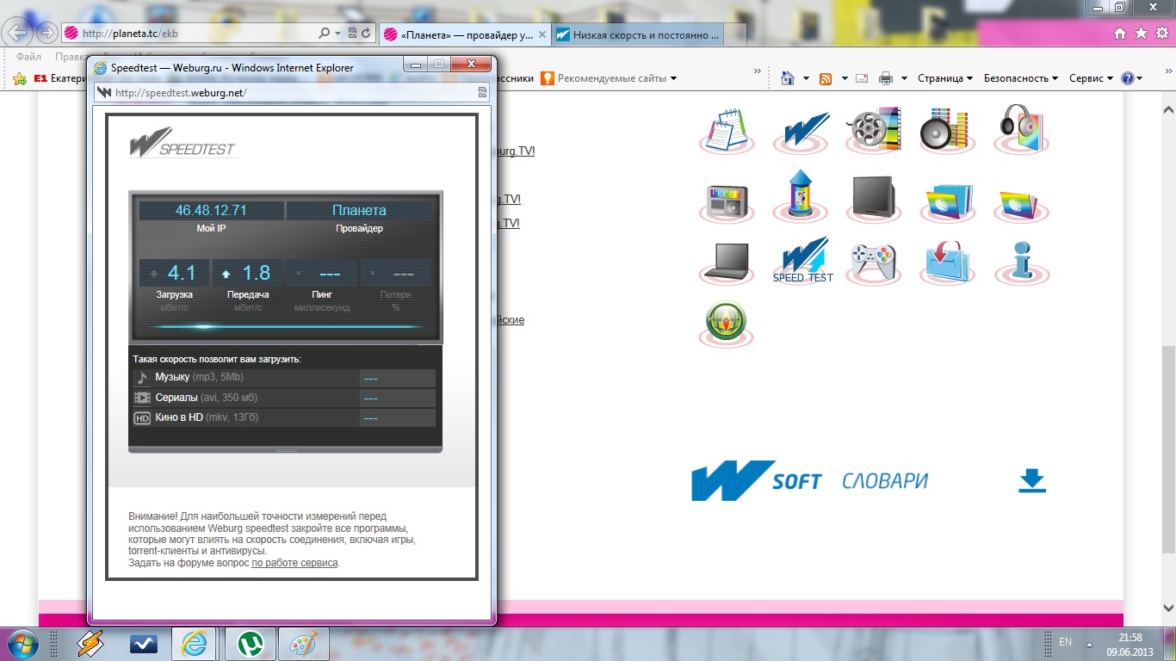Click the Планета provider value
The height and width of the screenshot is (661, 1176).
pyautogui.click(x=359, y=210)
